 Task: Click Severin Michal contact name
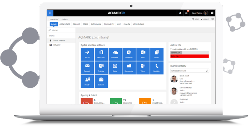point(186,88)
